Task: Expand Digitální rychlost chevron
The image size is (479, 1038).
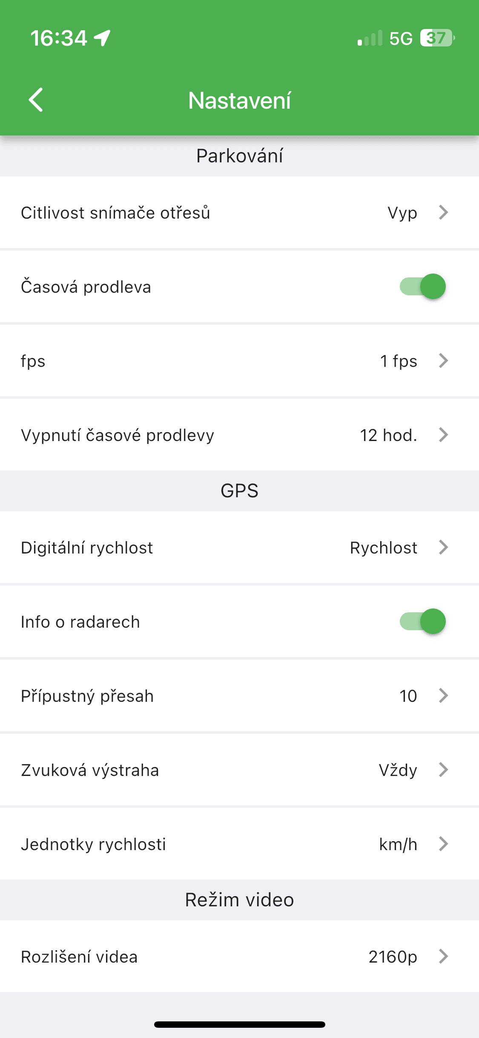Action: pos(443,547)
